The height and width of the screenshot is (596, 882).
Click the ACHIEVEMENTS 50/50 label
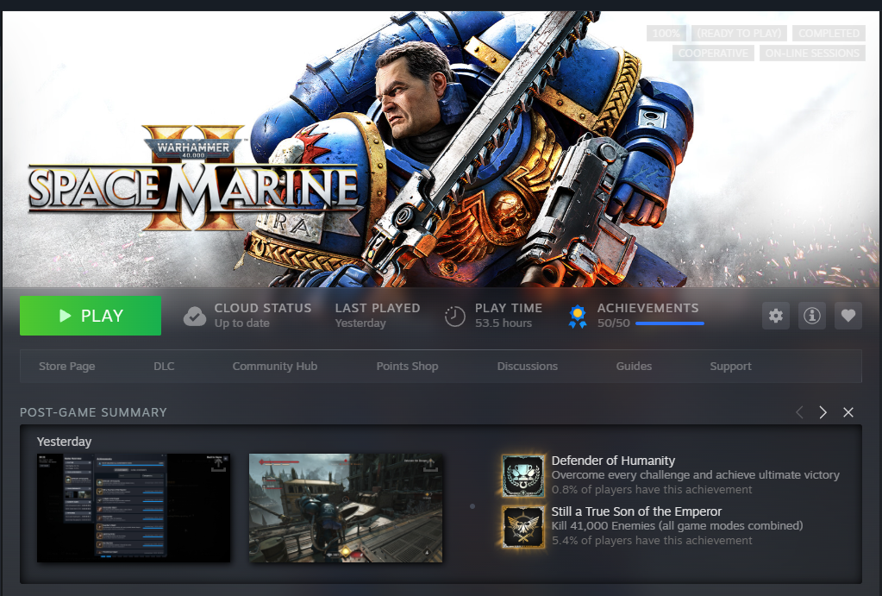[648, 316]
